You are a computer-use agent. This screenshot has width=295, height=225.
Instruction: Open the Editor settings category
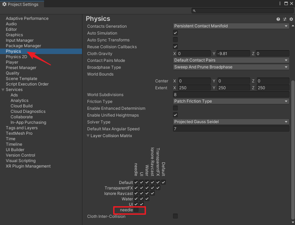click(x=11, y=29)
